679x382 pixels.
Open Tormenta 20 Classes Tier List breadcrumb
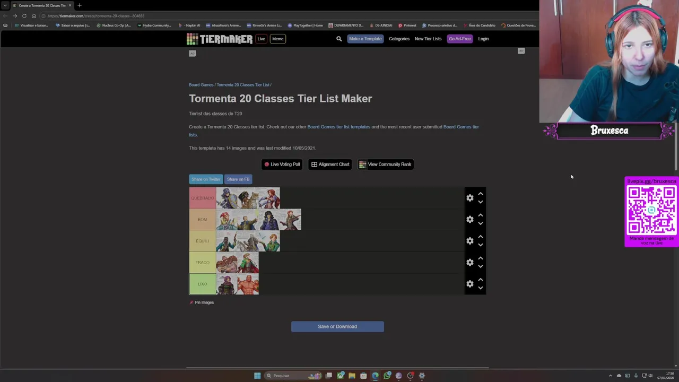tap(243, 85)
